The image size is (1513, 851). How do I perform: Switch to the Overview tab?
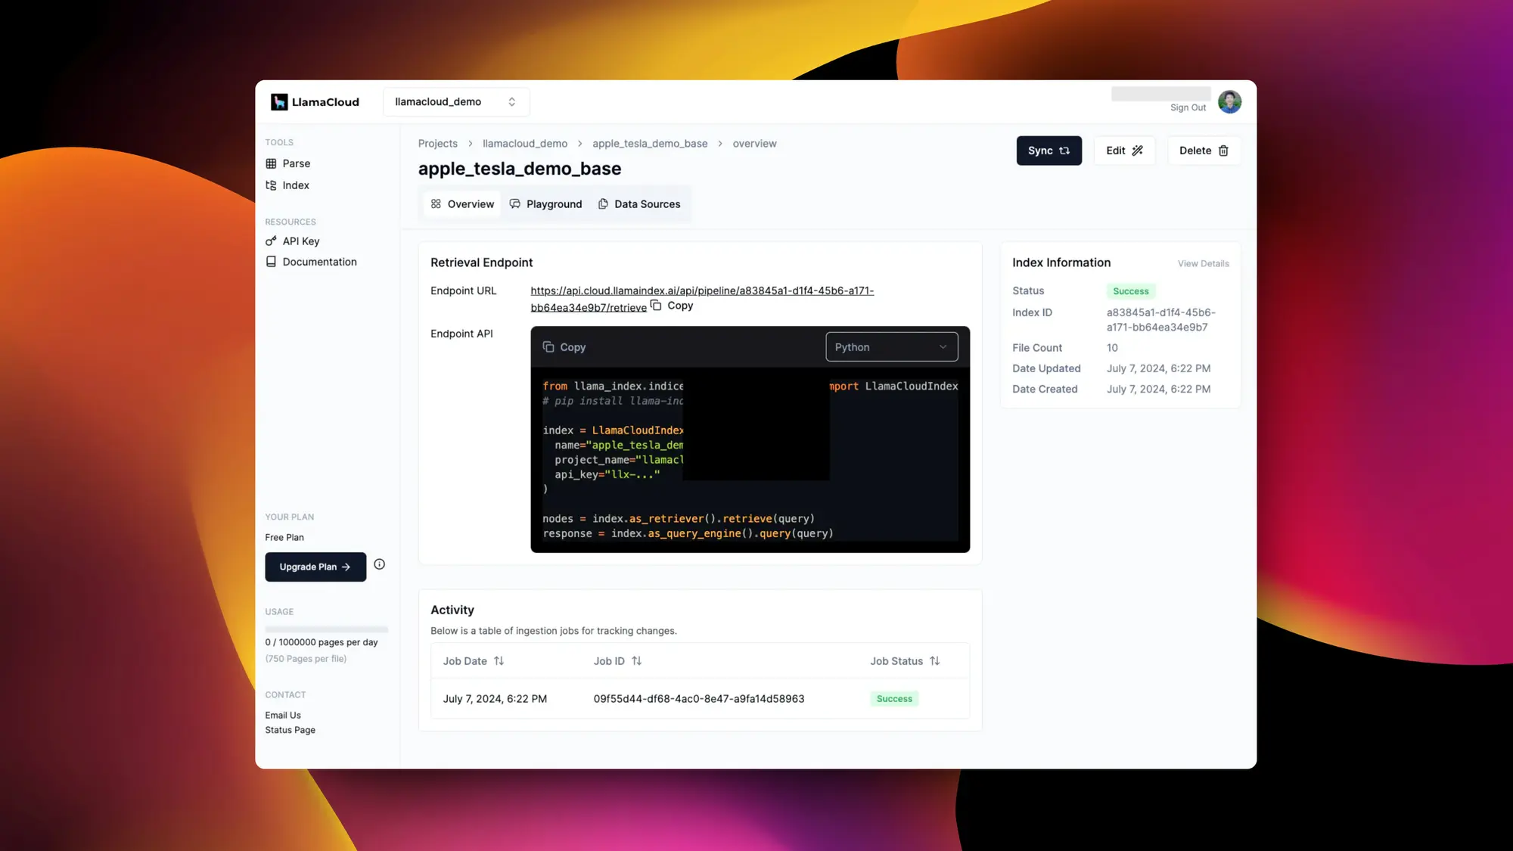pos(462,204)
